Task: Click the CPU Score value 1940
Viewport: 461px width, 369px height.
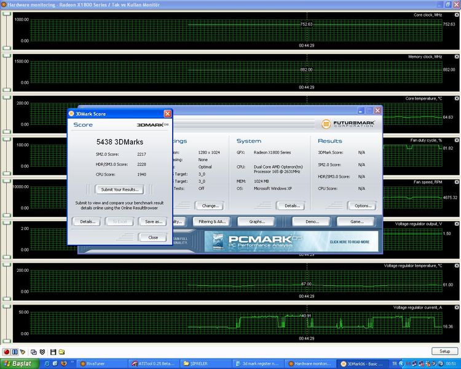Action: click(x=141, y=175)
